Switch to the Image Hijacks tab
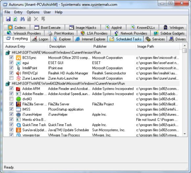This screenshot has height=173, width=191. 83,27
